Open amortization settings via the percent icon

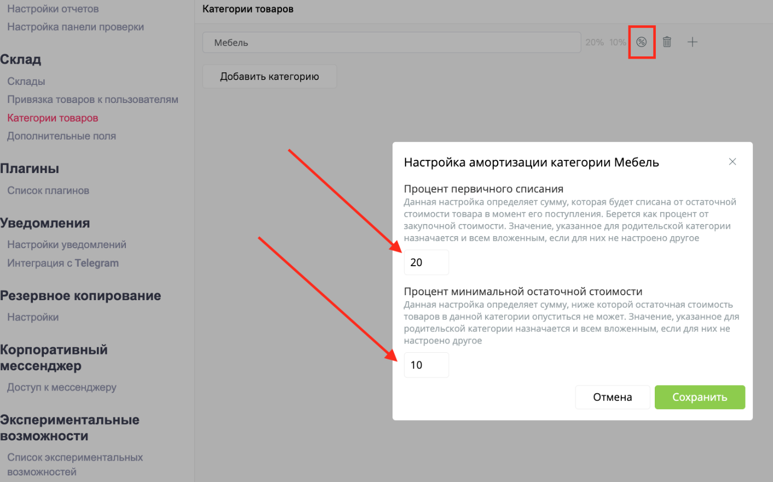tap(642, 41)
